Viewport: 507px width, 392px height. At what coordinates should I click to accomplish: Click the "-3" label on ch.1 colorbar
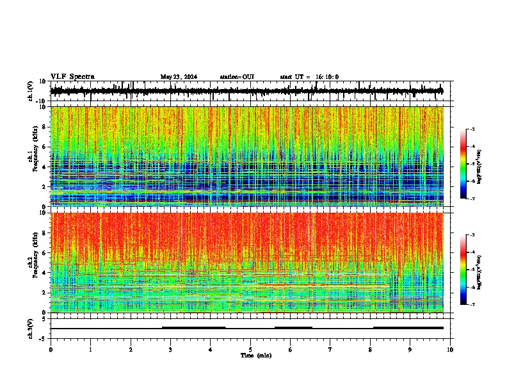click(x=472, y=129)
